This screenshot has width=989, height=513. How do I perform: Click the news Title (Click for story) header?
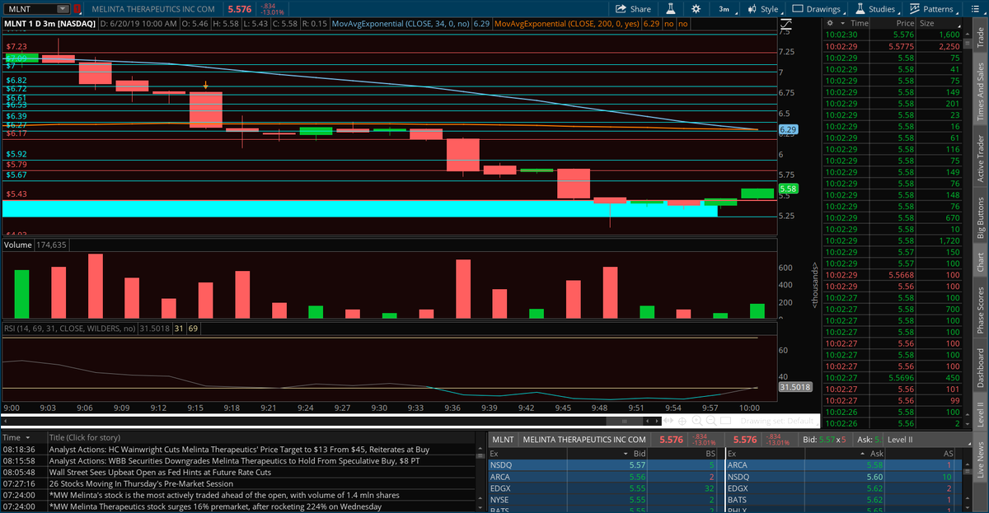86,437
